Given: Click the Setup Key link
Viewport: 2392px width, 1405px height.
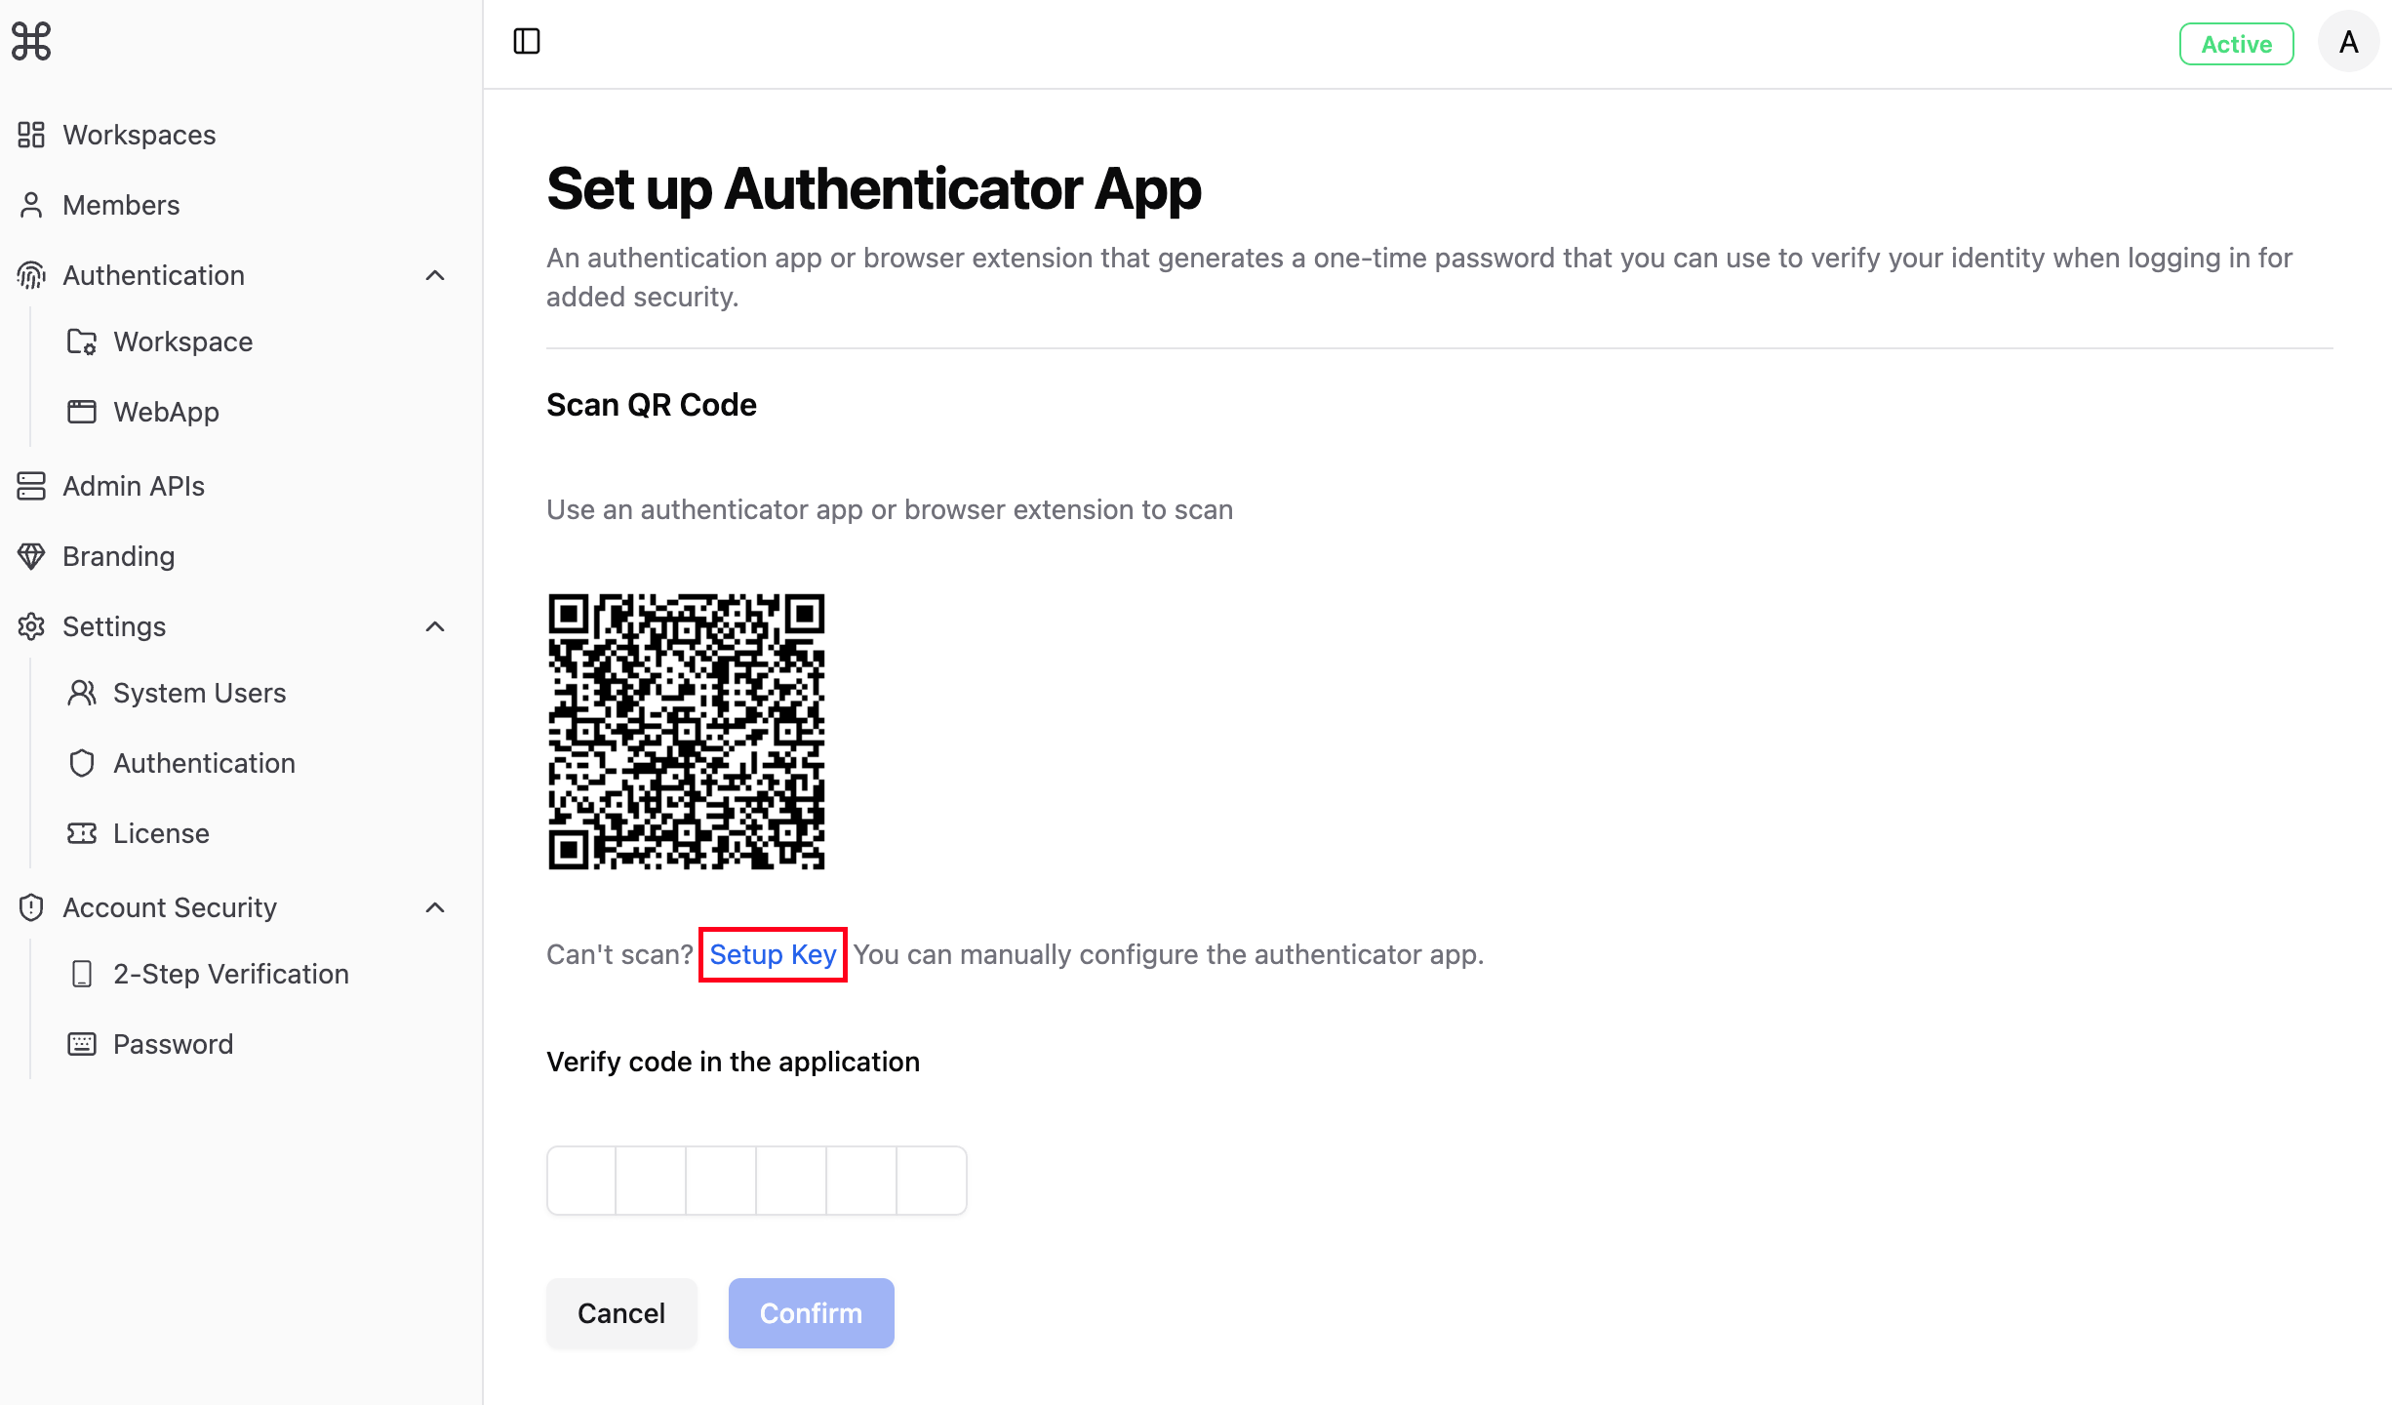Looking at the screenshot, I should coord(773,954).
